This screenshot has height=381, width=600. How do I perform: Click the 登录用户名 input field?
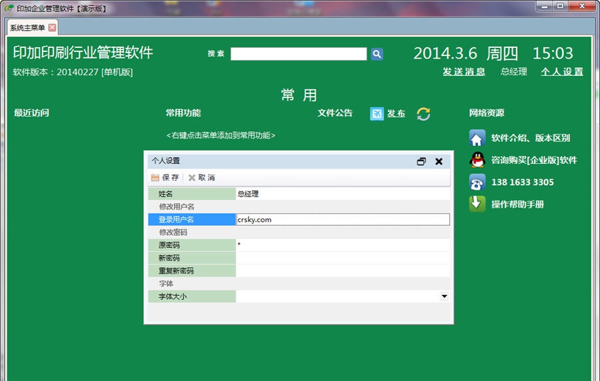(x=343, y=219)
